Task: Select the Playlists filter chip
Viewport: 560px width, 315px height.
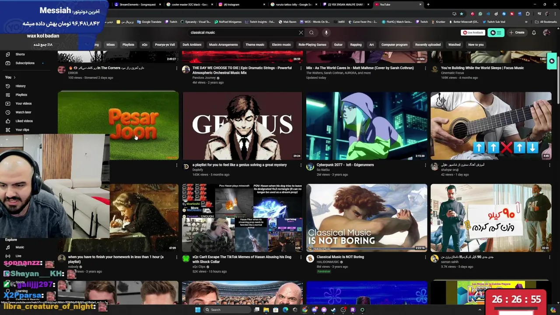Action: point(128,45)
